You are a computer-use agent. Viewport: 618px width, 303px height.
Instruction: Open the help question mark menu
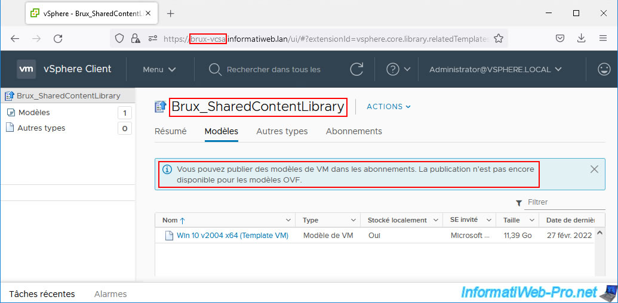click(x=392, y=69)
